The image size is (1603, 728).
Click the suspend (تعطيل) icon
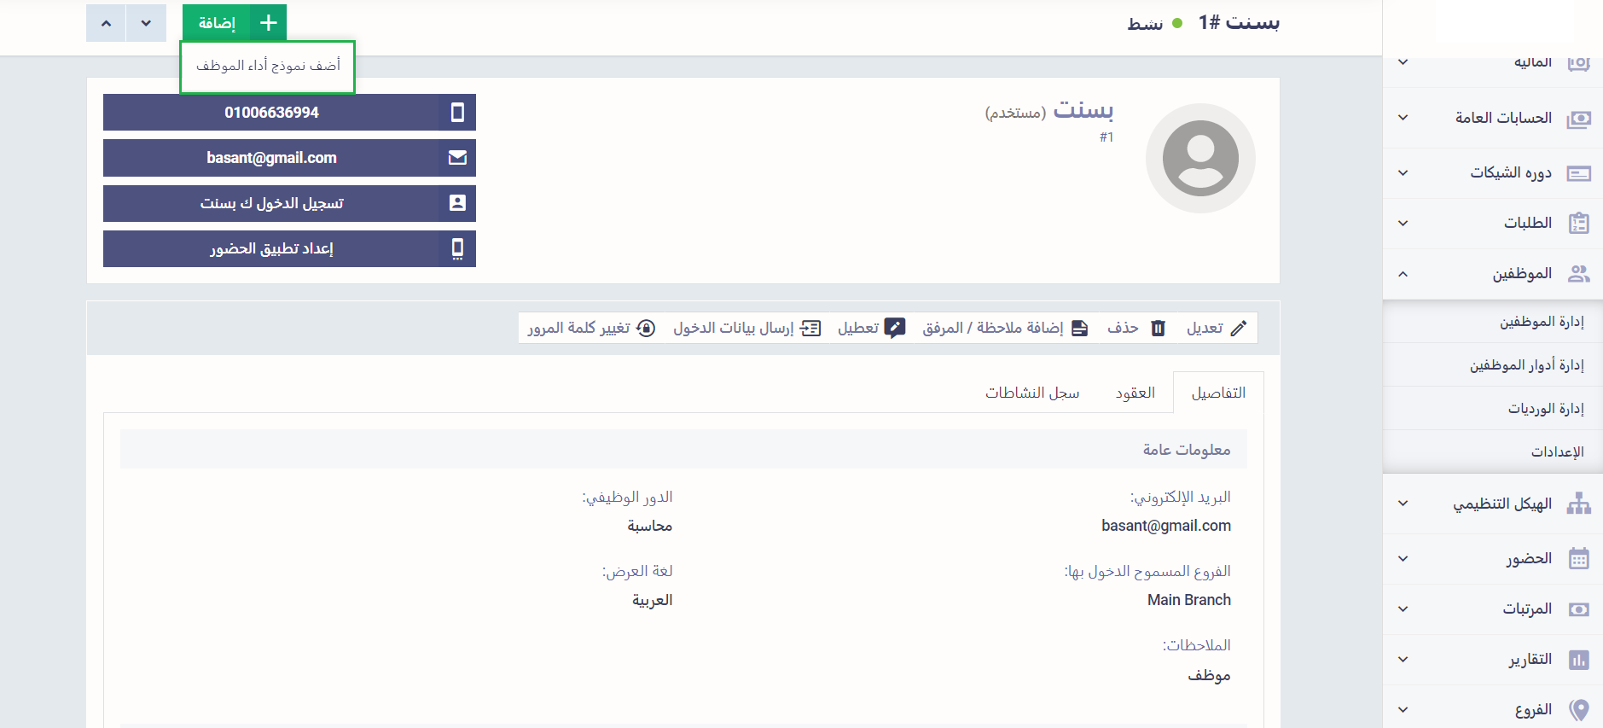coord(894,328)
